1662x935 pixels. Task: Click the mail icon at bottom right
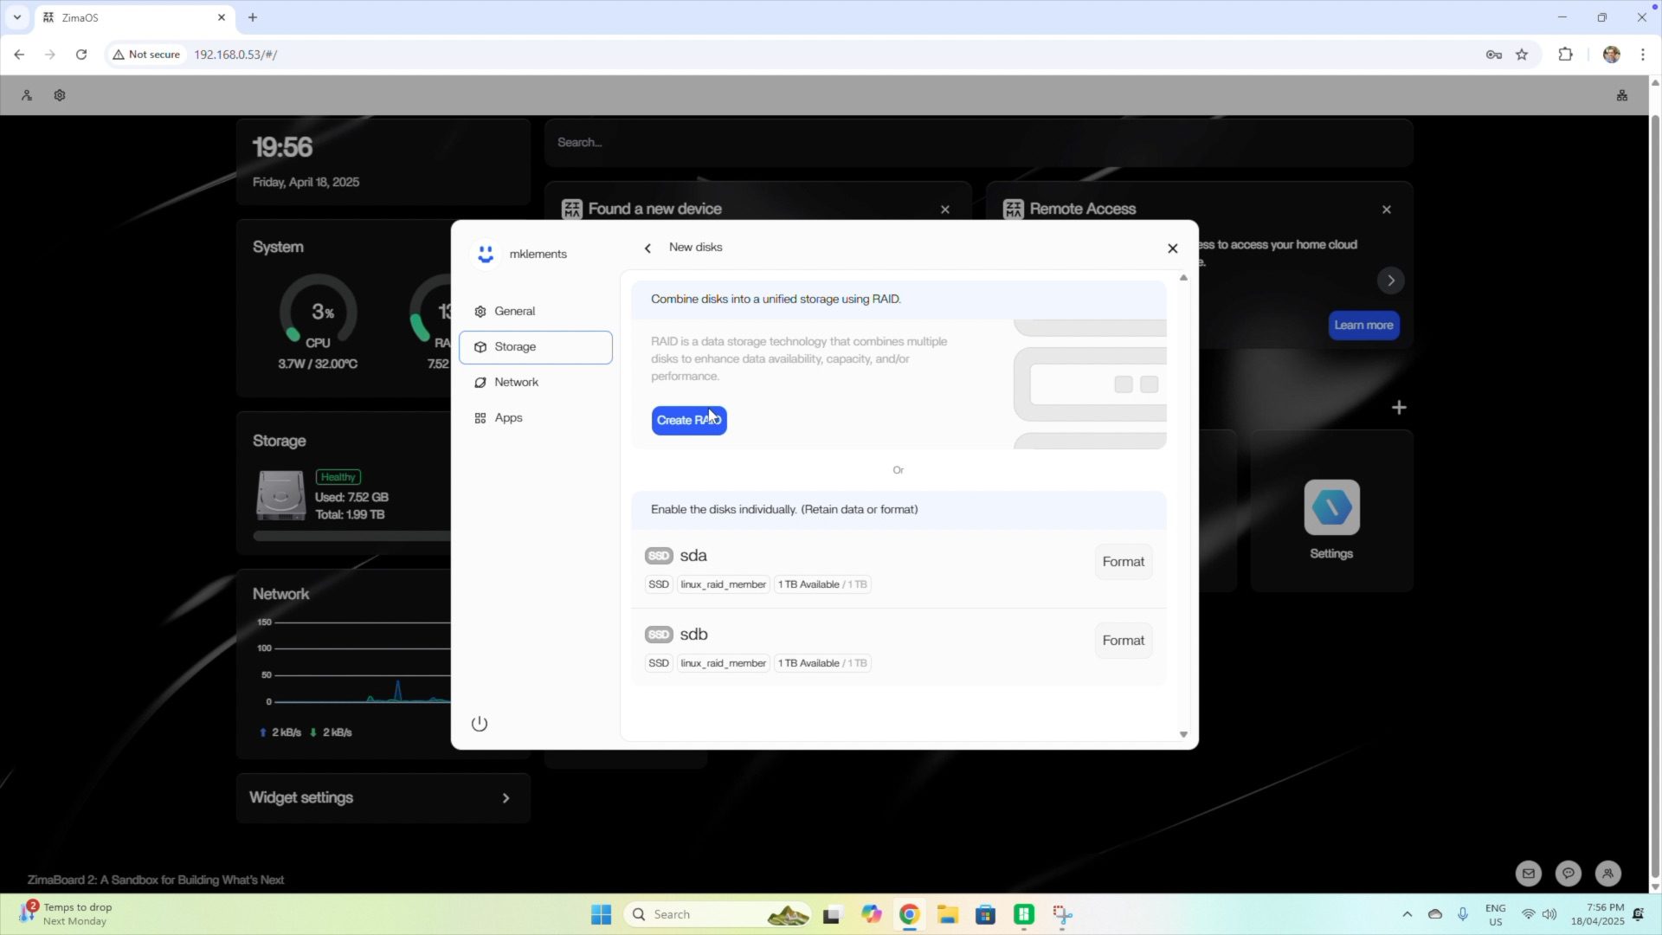(1528, 874)
